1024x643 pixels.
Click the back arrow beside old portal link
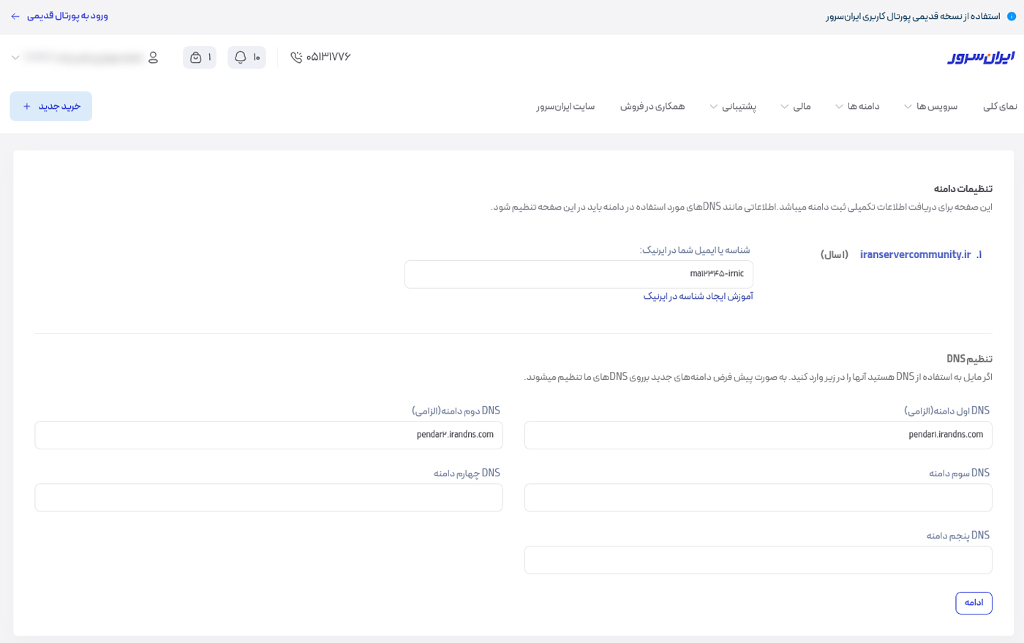click(15, 16)
